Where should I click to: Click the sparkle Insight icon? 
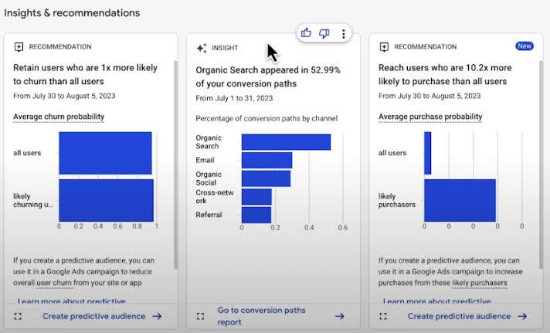[x=201, y=48]
